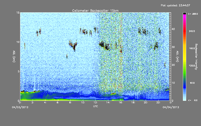
Task: Click the "30" tick on kft axis
Action: click(x=173, y=47)
